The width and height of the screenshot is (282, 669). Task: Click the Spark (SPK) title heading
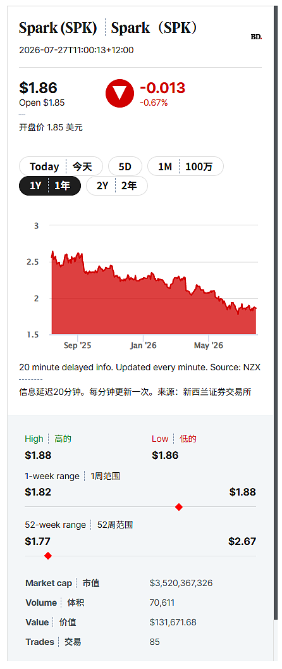tap(58, 28)
